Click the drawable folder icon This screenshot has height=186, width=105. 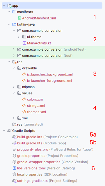point(19,68)
